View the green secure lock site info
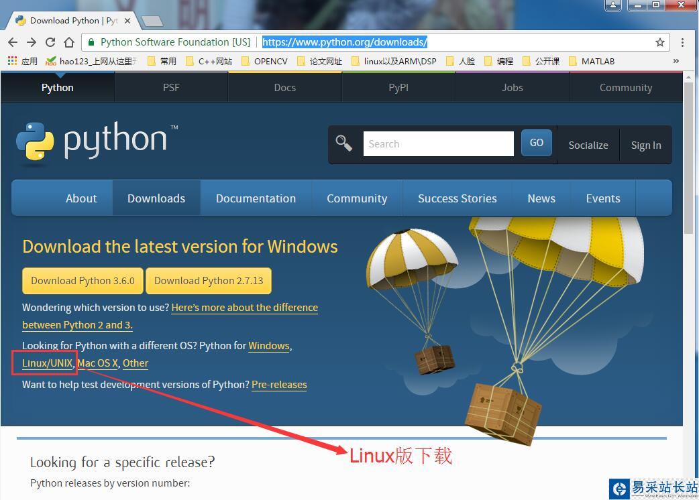Image resolution: width=699 pixels, height=500 pixels. (91, 42)
